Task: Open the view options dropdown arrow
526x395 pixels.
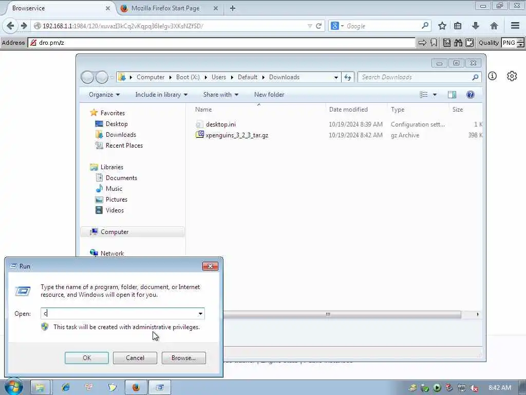Action: pyautogui.click(x=435, y=95)
